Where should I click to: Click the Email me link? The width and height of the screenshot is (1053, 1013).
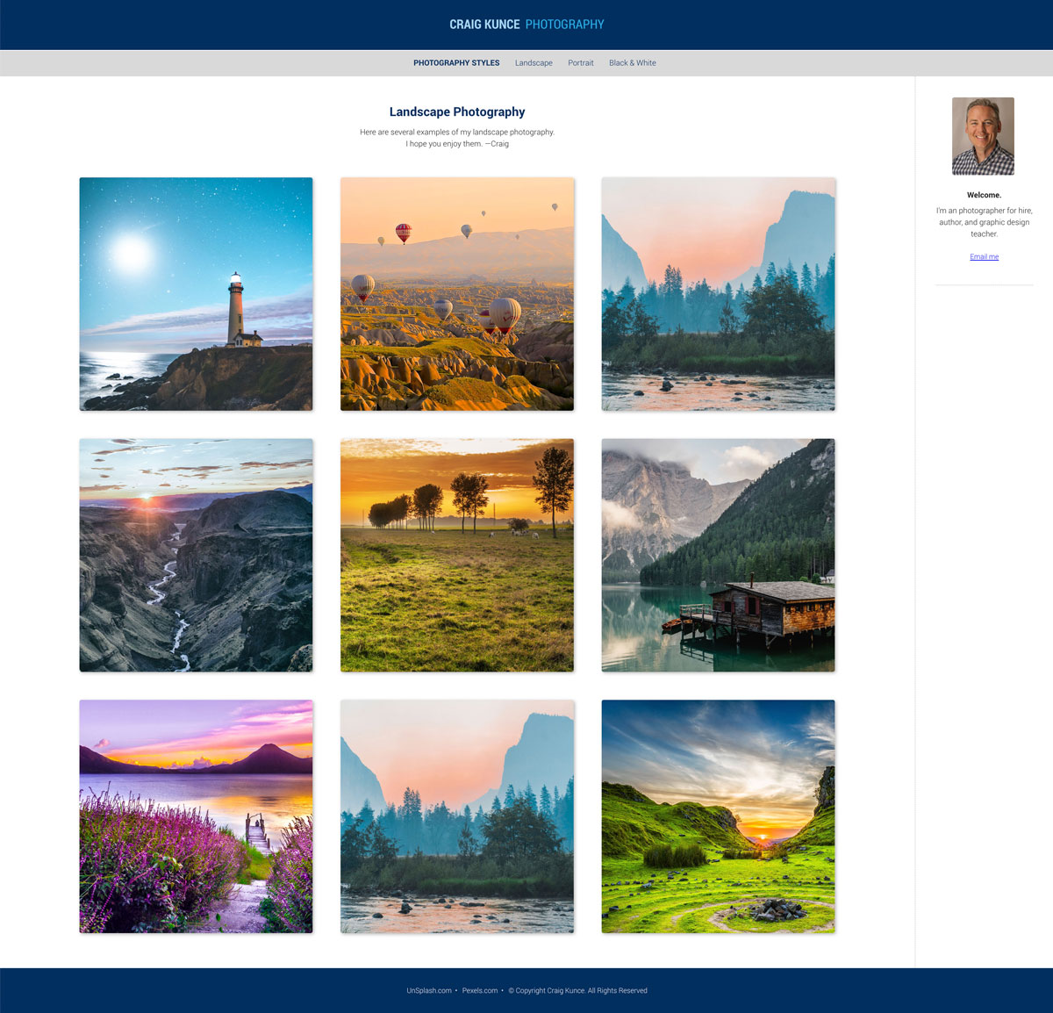point(984,257)
